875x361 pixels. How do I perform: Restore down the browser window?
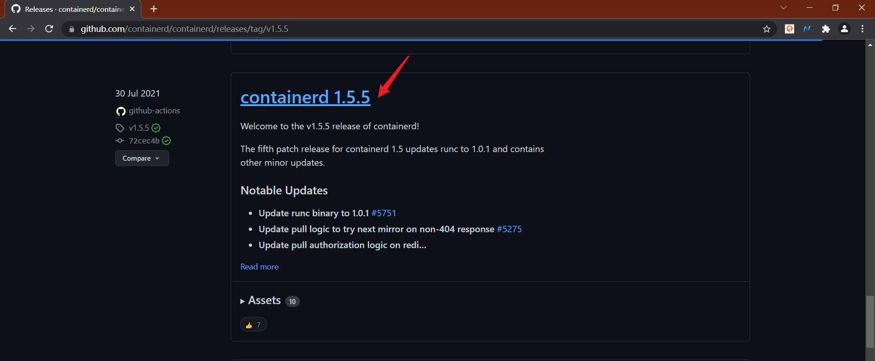835,8
